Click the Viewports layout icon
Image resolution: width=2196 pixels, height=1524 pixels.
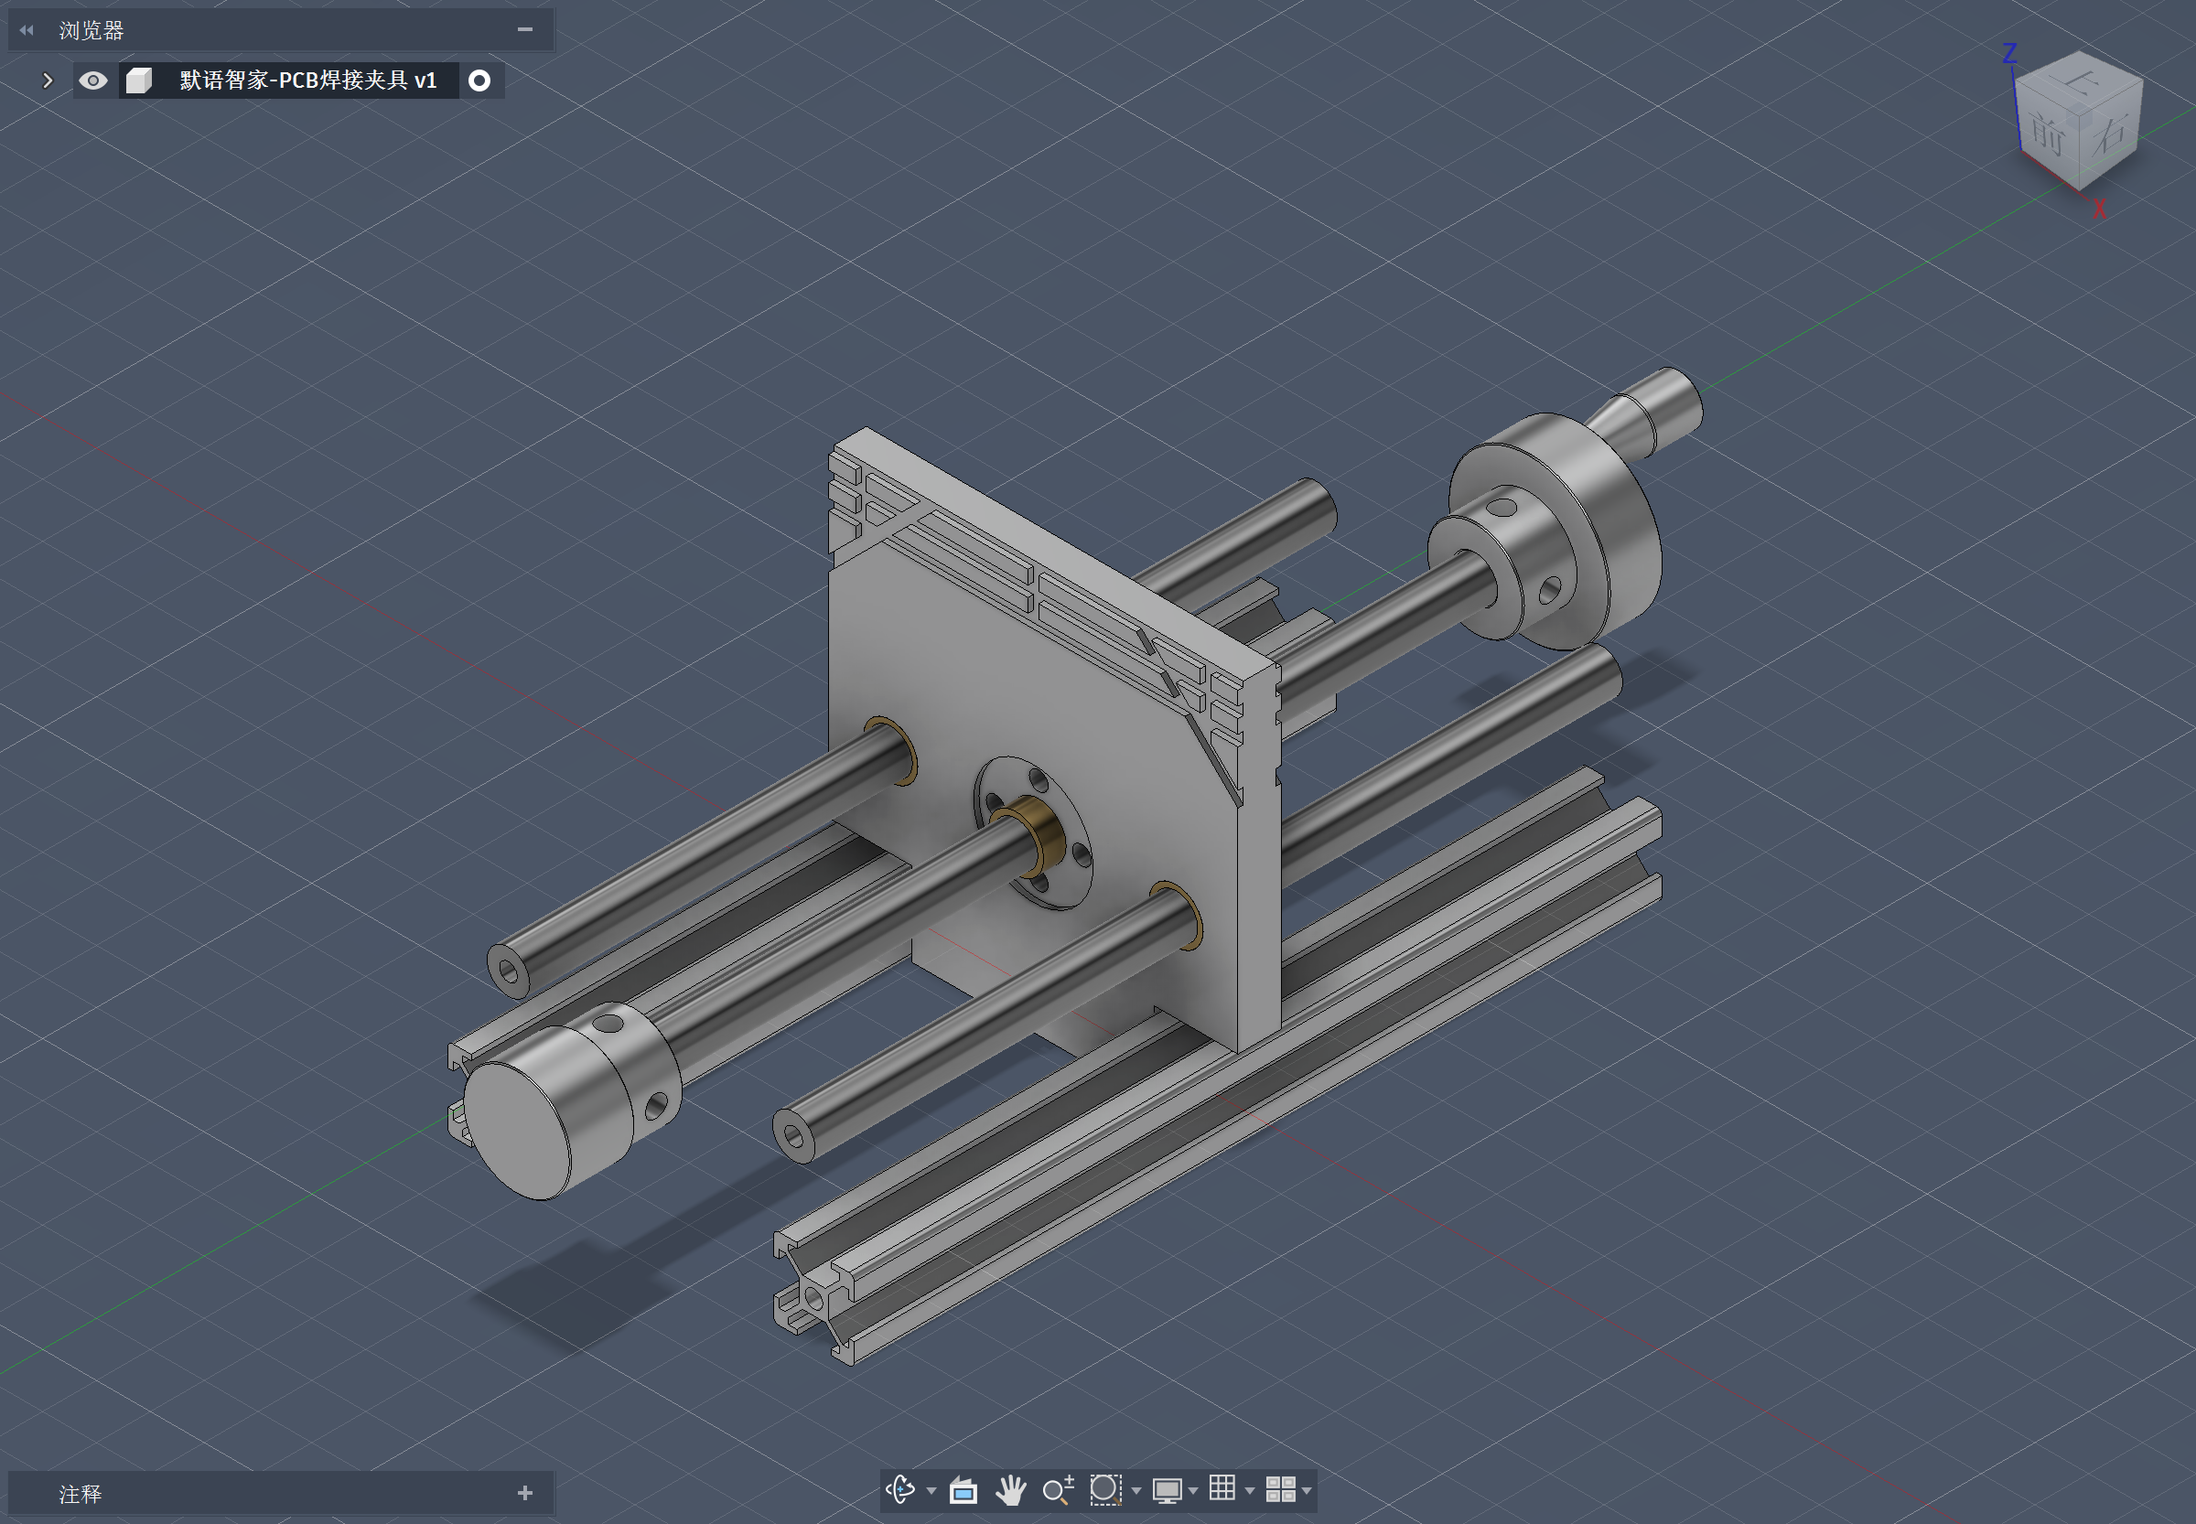pyautogui.click(x=1280, y=1489)
